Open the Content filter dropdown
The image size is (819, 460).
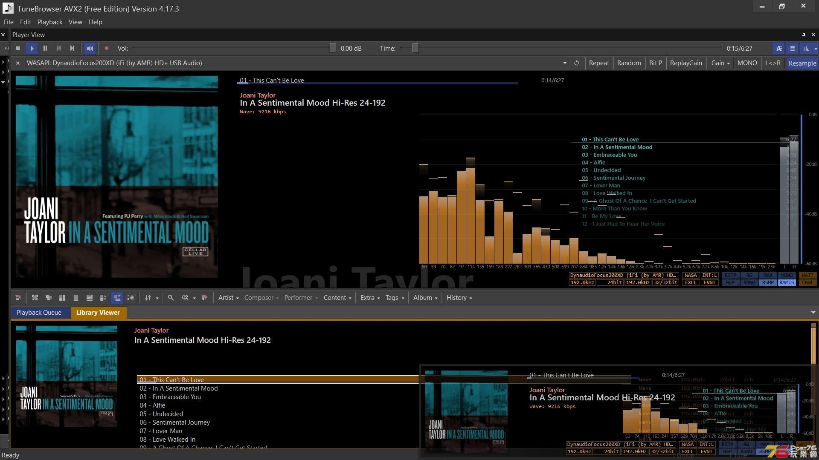point(337,298)
